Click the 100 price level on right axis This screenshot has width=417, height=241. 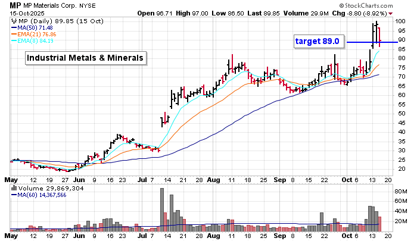401,21
